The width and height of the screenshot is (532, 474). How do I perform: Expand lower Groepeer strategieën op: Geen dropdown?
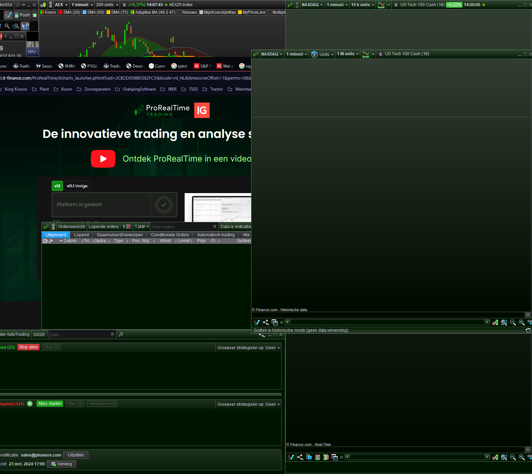(249, 404)
